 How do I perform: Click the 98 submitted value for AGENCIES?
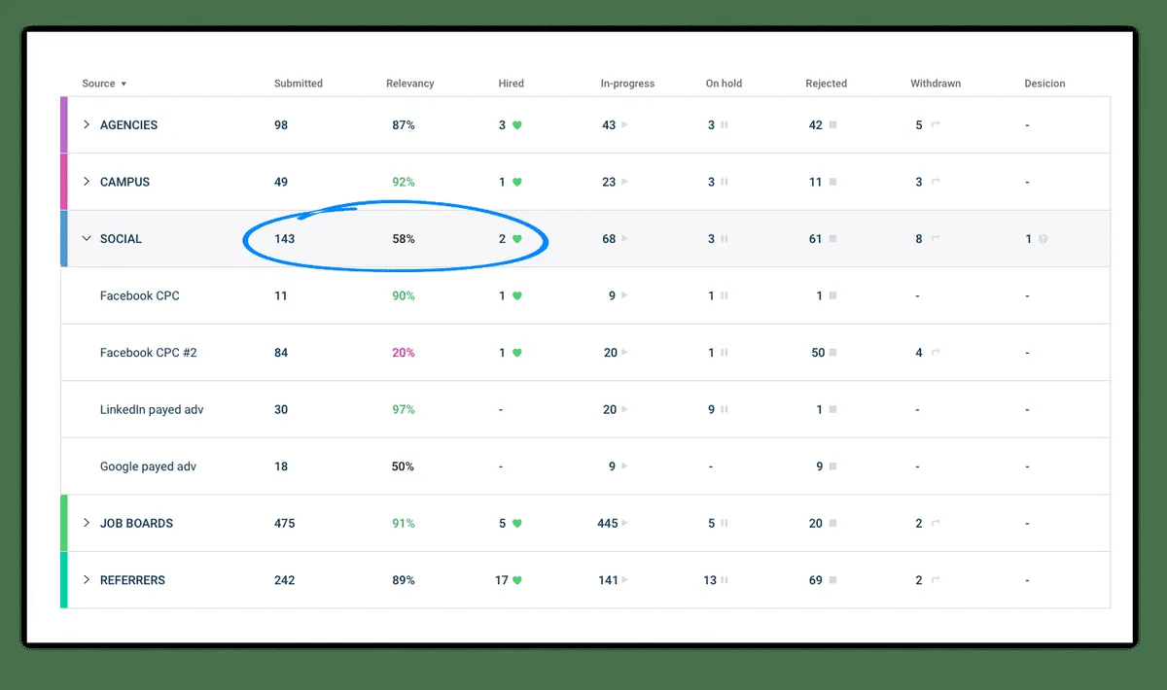click(281, 124)
